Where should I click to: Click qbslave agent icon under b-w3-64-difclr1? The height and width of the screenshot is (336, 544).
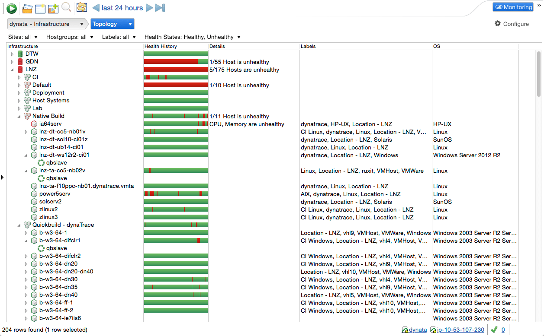(x=41, y=248)
